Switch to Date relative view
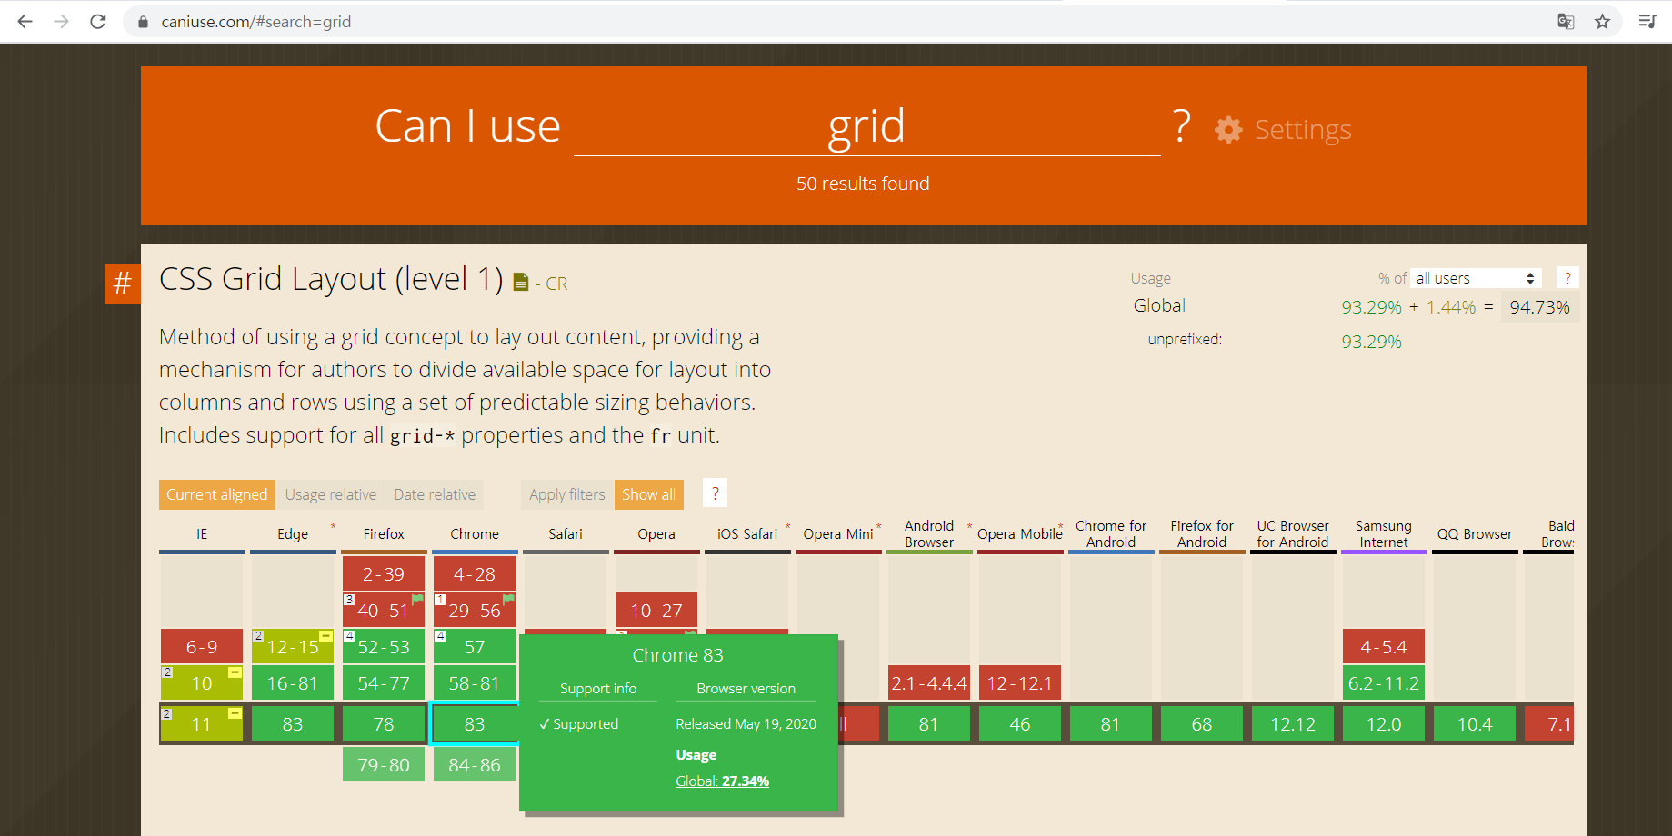This screenshot has width=1672, height=836. click(x=435, y=494)
